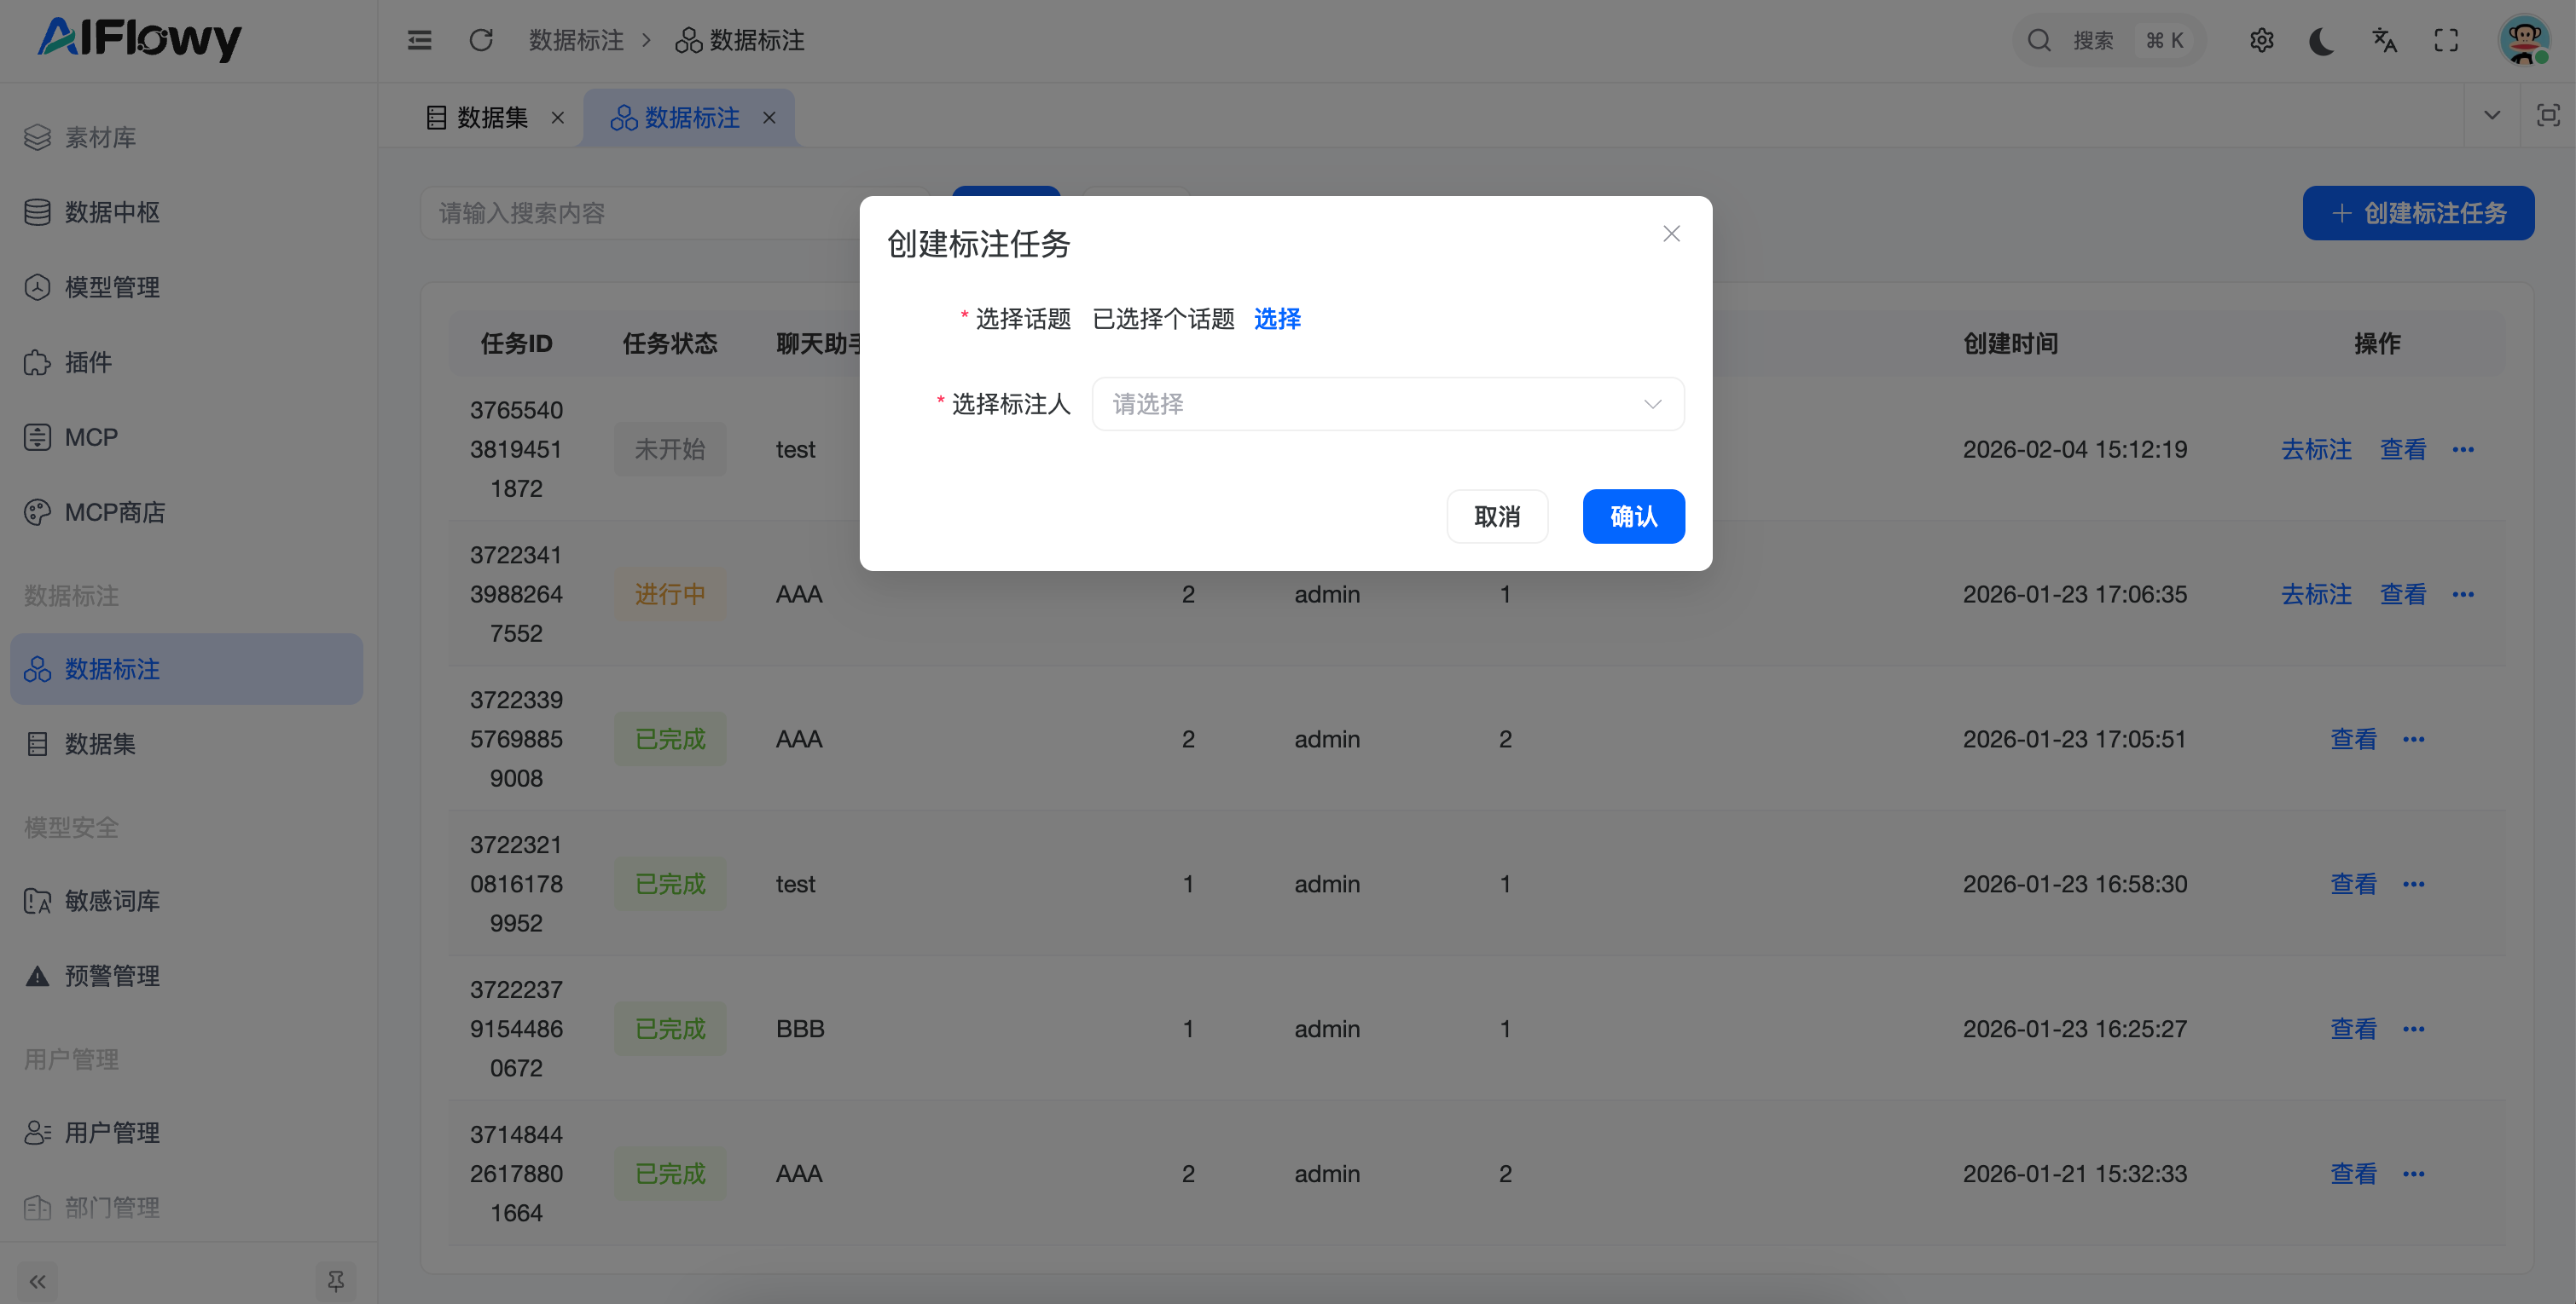Open the 选择标注人 dropdown
Screen dimensions: 2576x1304
(1387, 405)
